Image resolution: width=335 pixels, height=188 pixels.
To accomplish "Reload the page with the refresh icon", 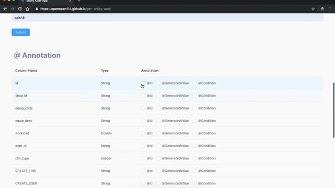I will (x=20, y=9).
